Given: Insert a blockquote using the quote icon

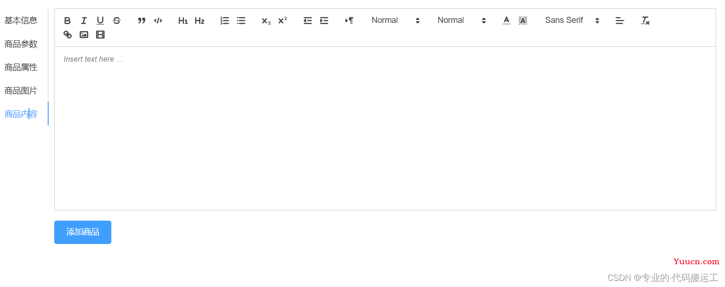Looking at the screenshot, I should 142,21.
